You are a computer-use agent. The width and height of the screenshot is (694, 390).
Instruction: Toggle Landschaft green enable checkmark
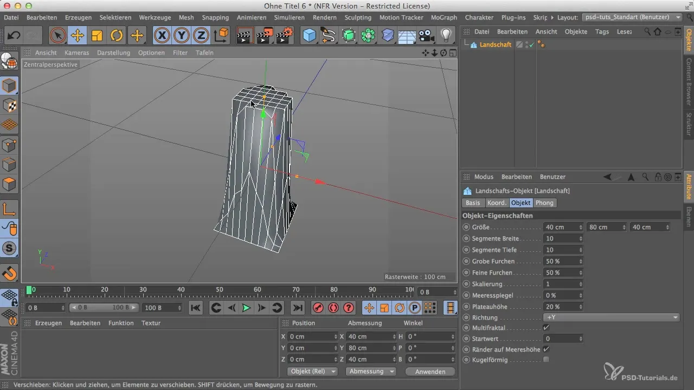coord(531,45)
